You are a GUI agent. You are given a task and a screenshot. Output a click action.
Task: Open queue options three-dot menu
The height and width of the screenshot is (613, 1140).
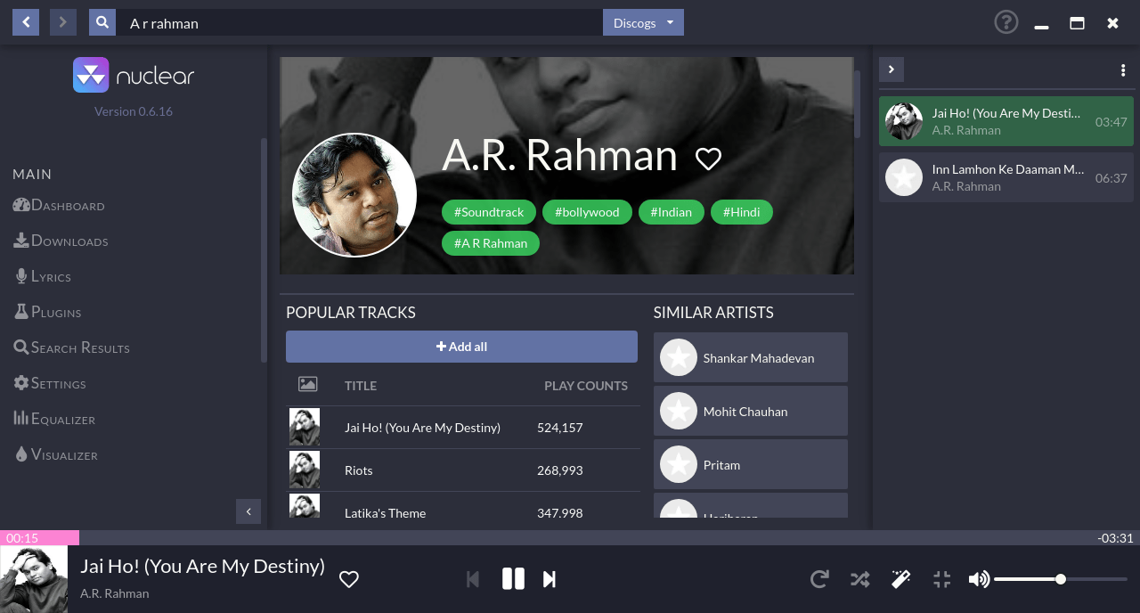pos(1122,70)
